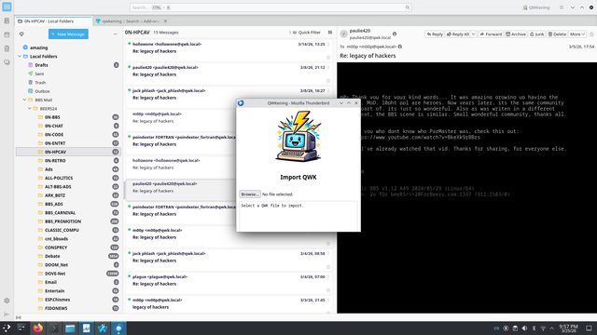Collapse the BBS Mail folder
The image size is (597, 335).
tap(25, 100)
